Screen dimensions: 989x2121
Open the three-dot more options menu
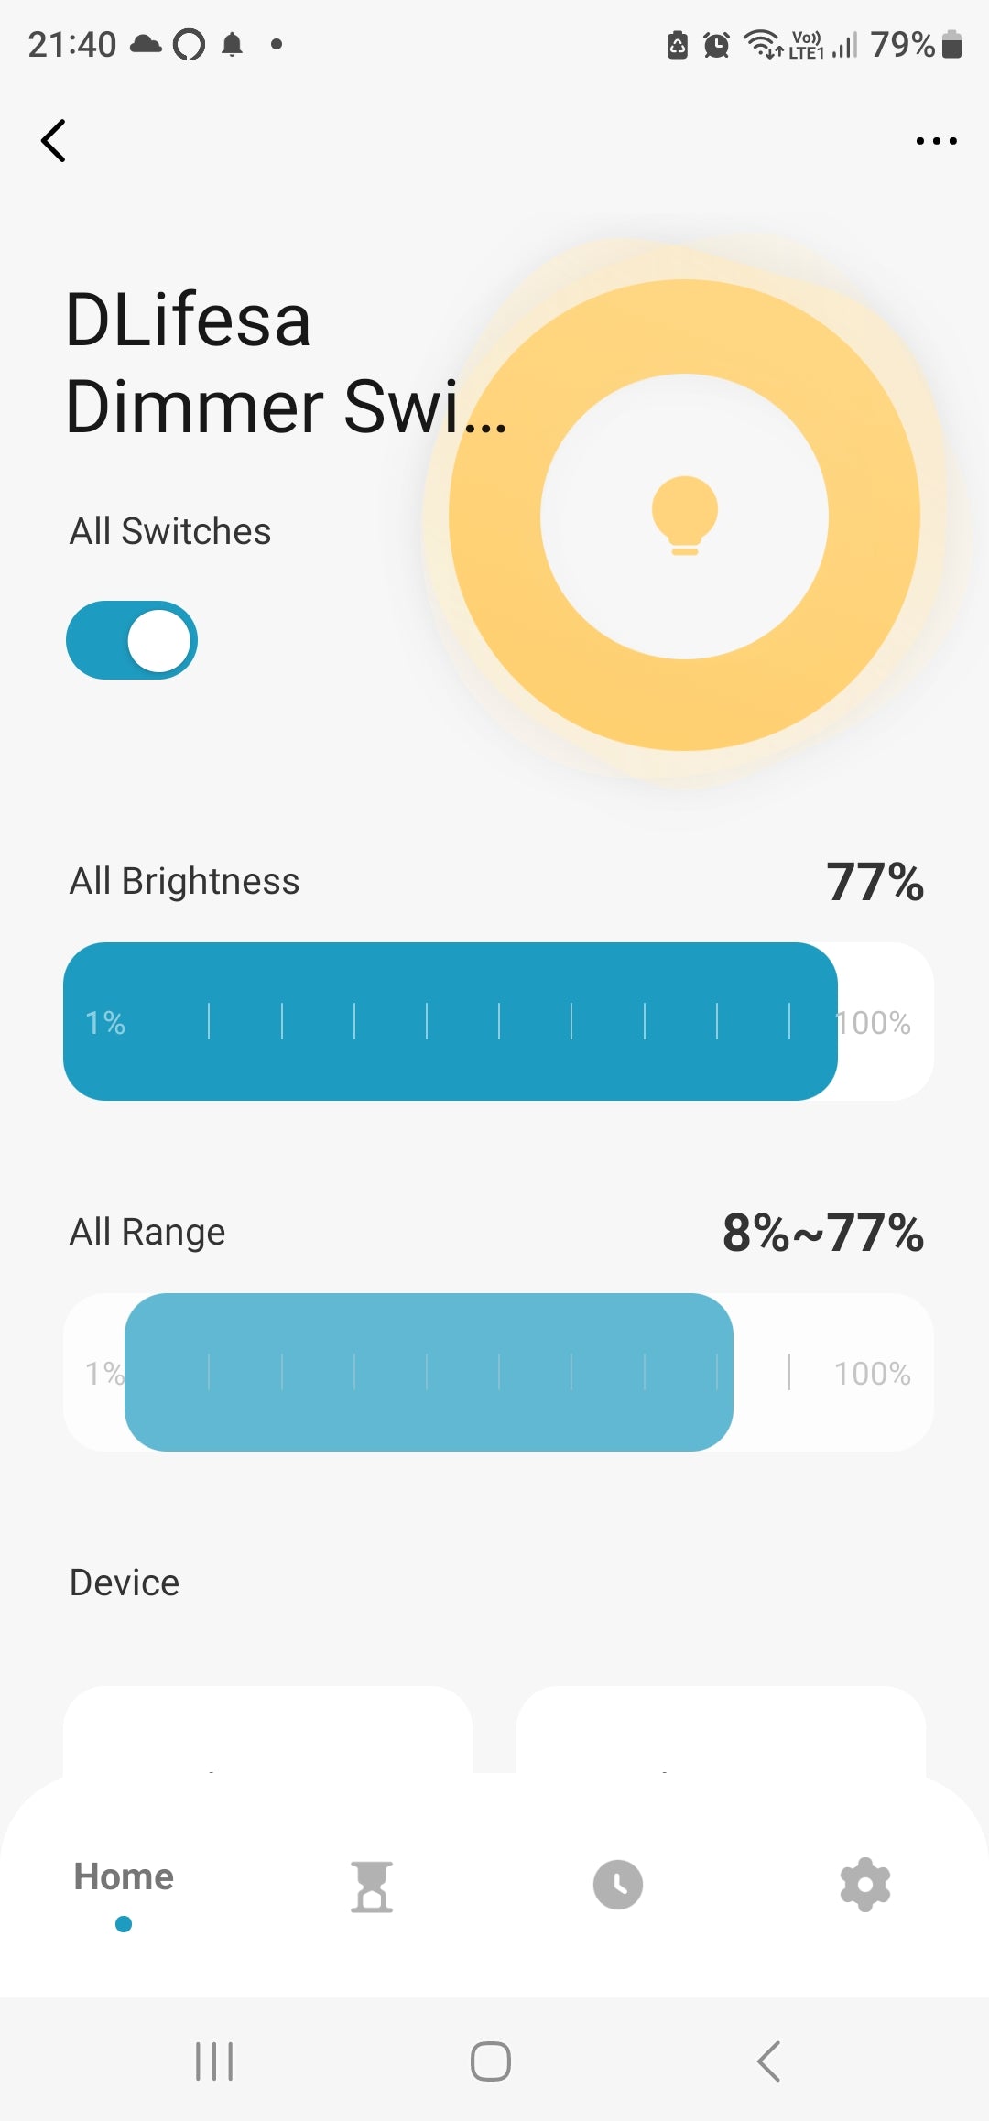click(936, 141)
